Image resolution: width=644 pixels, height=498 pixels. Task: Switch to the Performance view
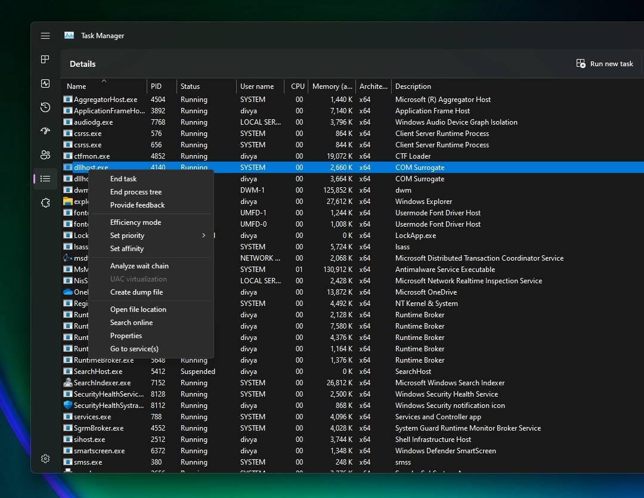[45, 83]
